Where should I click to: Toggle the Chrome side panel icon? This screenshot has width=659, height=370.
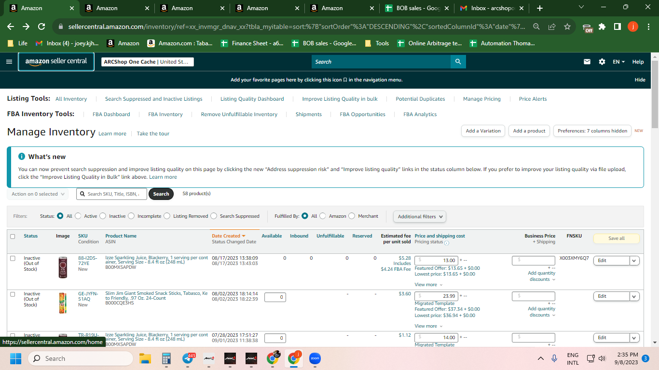(618, 26)
